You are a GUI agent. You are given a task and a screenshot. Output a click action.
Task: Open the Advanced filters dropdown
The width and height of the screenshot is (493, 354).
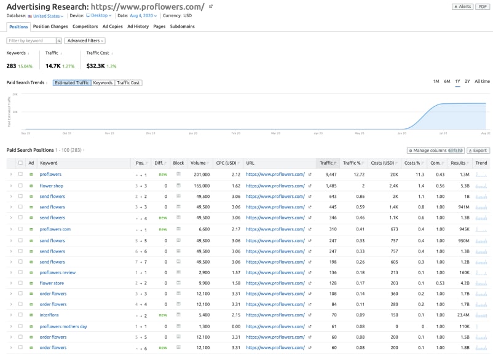85,41
